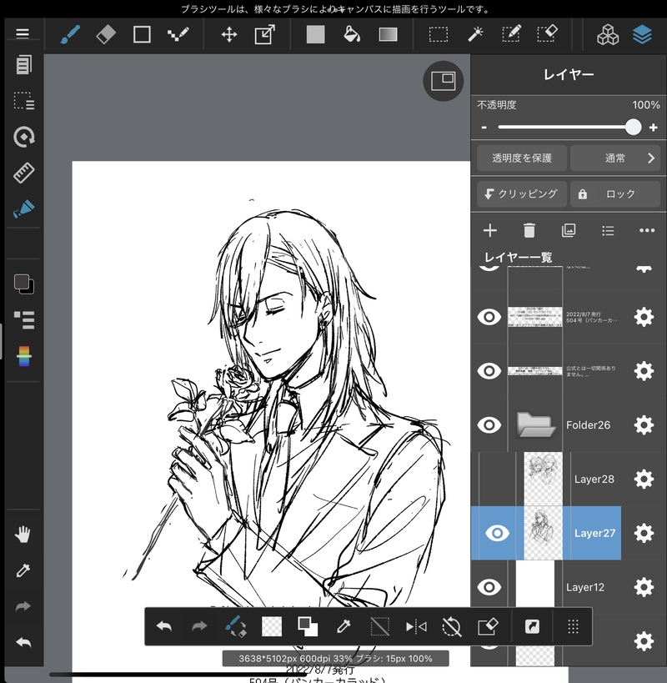Viewport: 667px width, 683px height.
Task: Flip canvas horizontally in shortcut bar
Action: click(x=416, y=627)
